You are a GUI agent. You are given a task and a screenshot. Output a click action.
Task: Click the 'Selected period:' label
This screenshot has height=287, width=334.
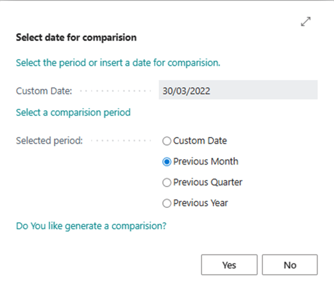(x=49, y=141)
